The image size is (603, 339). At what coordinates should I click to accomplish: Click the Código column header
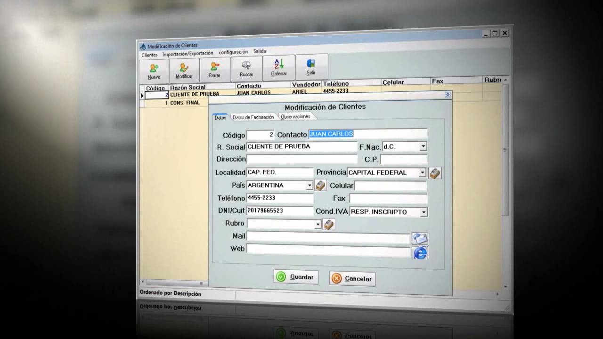(156, 88)
